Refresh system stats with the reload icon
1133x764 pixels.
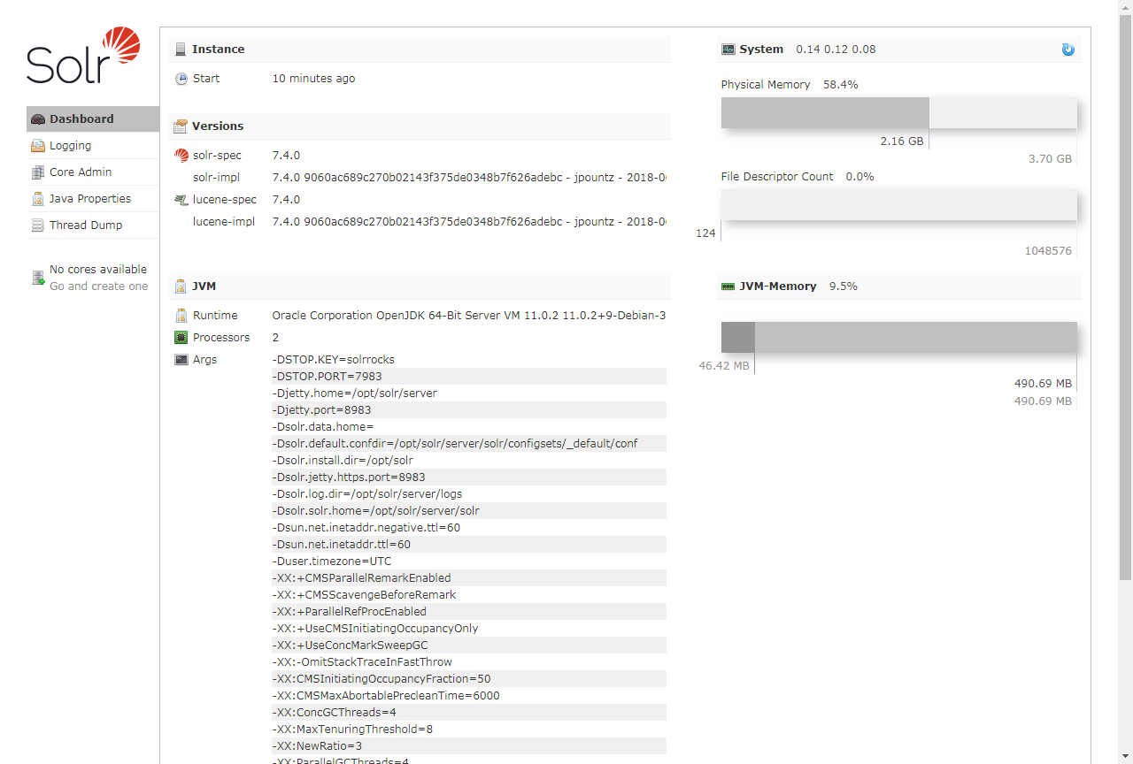pyautogui.click(x=1068, y=50)
